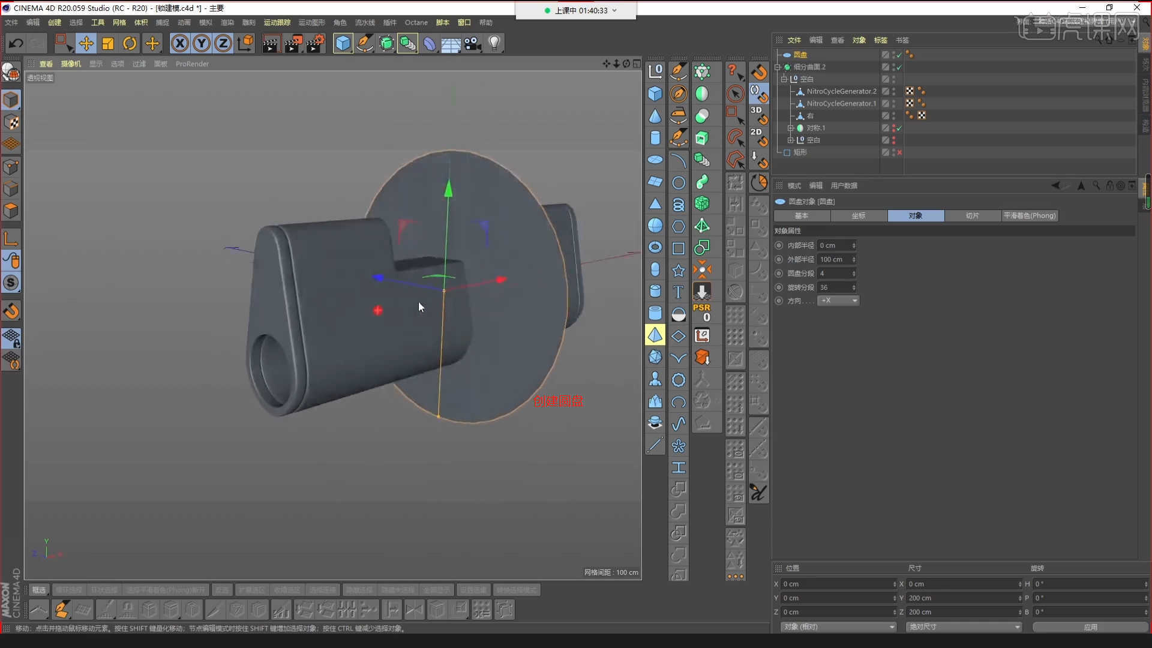This screenshot has width=1152, height=648.
Task: Open the viewport 摄像机 menu
Action: click(x=71, y=64)
